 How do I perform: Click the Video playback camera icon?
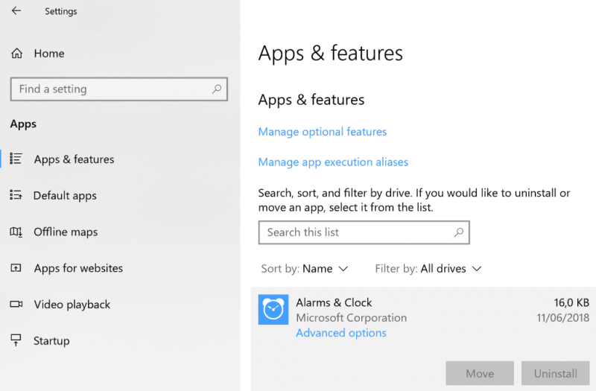coord(16,304)
